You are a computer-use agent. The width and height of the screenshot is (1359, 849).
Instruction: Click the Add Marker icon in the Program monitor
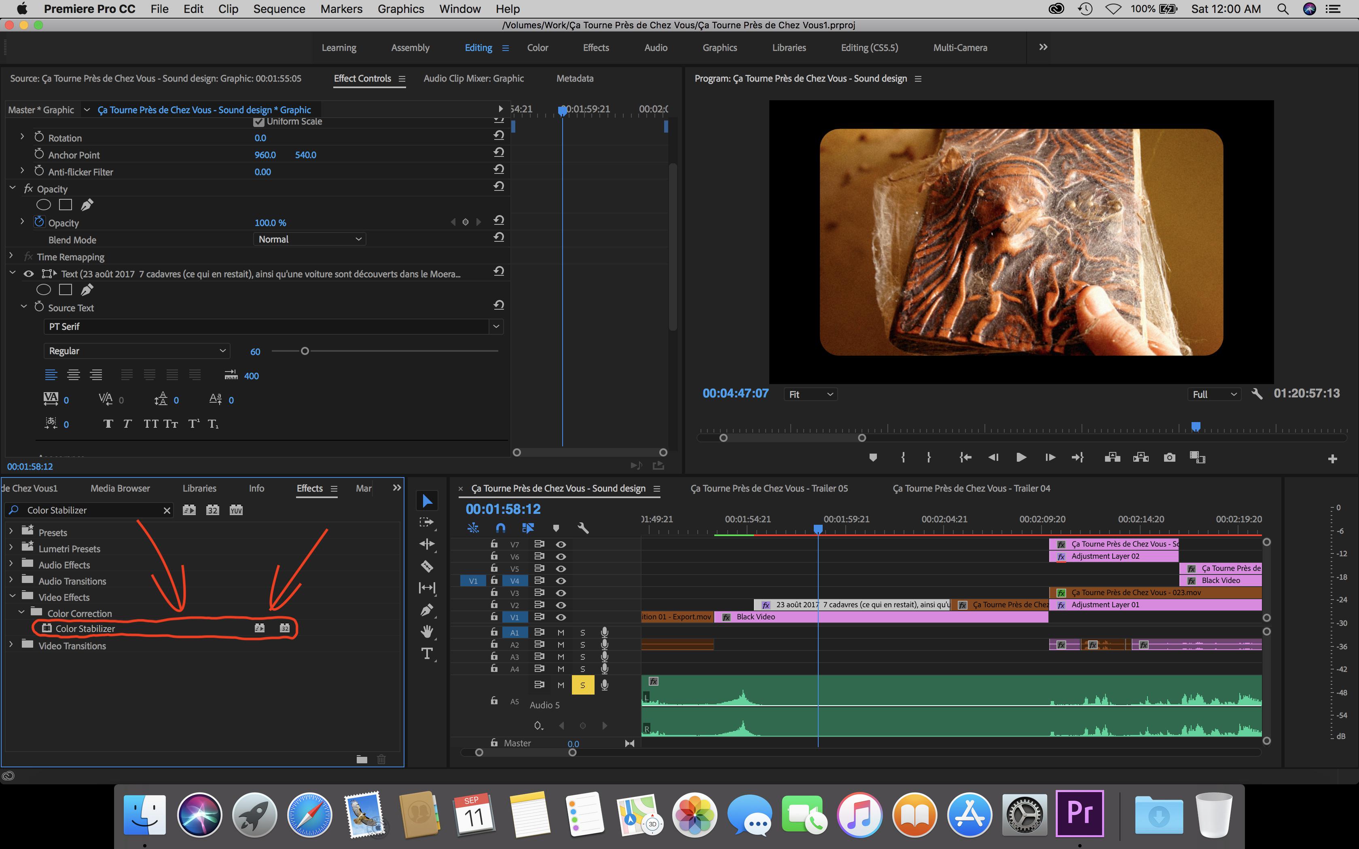tap(873, 457)
